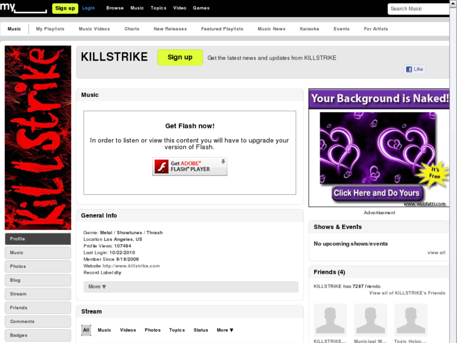Image resolution: width=457 pixels, height=343 pixels.
Task: Open New Releases
Action: pyautogui.click(x=170, y=29)
